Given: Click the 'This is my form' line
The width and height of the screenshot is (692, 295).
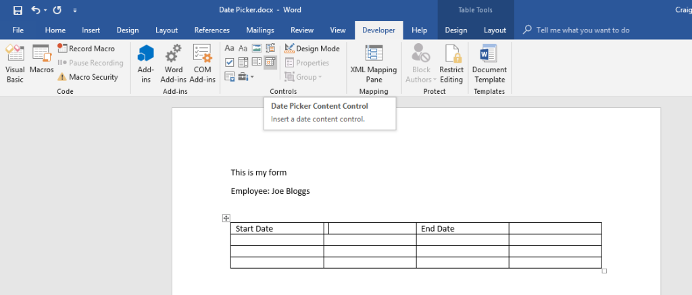Looking at the screenshot, I should 259,172.
